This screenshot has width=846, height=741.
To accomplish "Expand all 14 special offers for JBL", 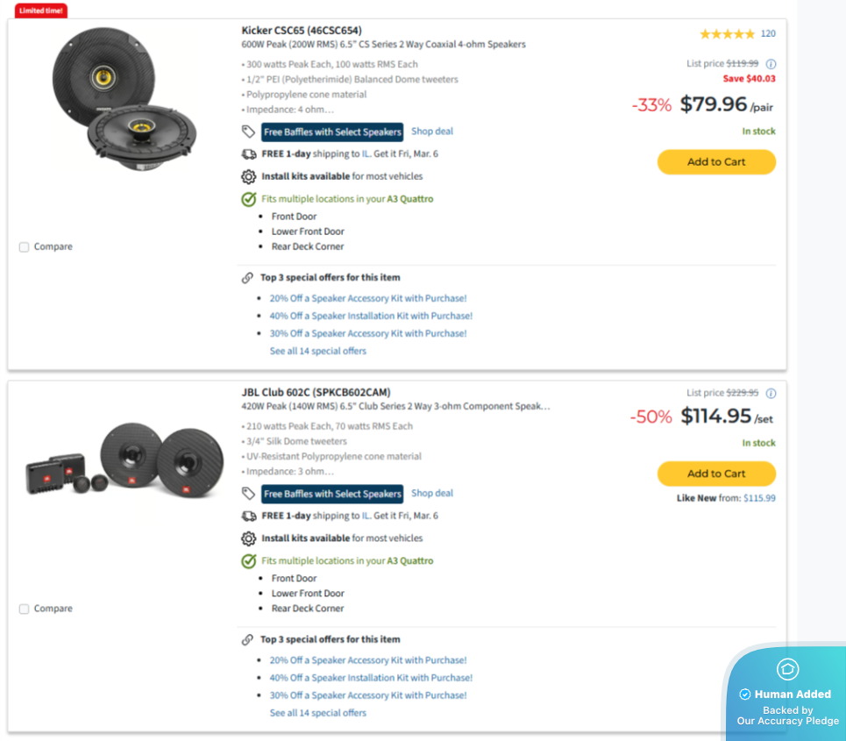I will pyautogui.click(x=317, y=713).
